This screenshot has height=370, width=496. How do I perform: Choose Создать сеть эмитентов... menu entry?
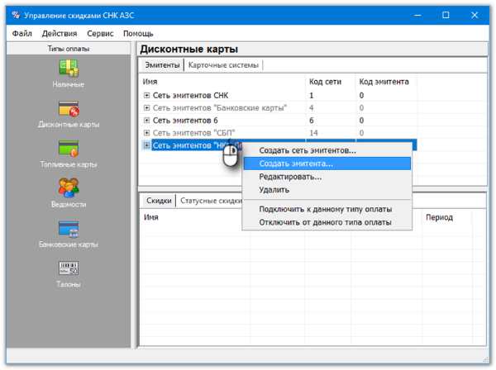click(x=307, y=150)
